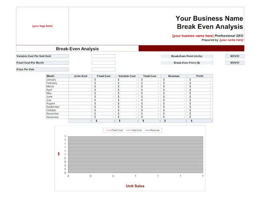Click the July row label
This screenshot has width=255, height=197.
tap(49, 100)
